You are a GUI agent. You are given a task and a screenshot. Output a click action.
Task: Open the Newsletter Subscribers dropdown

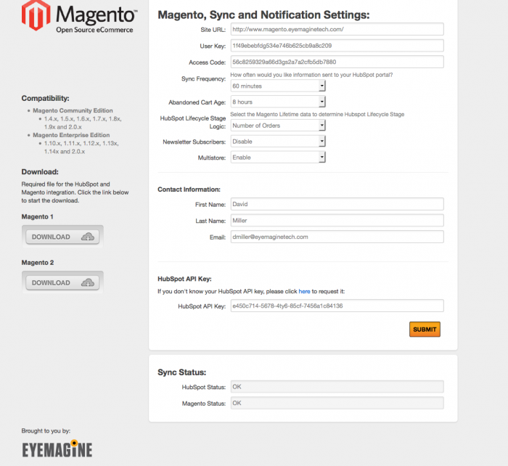point(278,142)
